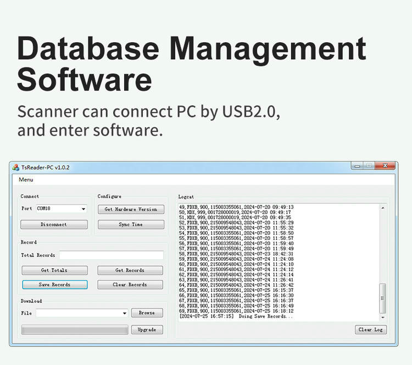Select log row 63 ending 11:26:41

236,280
